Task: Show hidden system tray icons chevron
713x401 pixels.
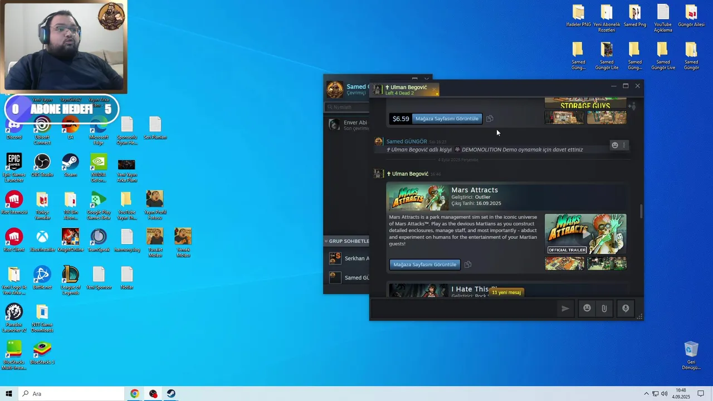Action: click(x=646, y=394)
